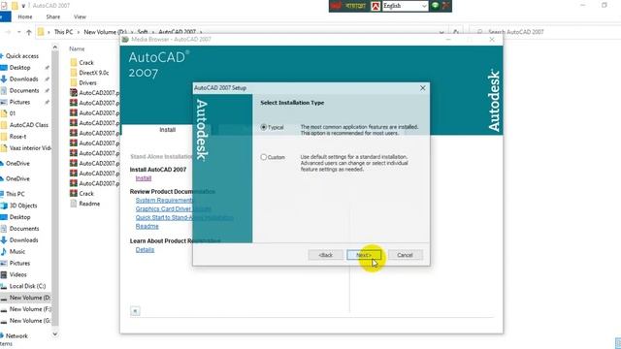
Task: Choose the Custom installation option
Action: tap(264, 157)
